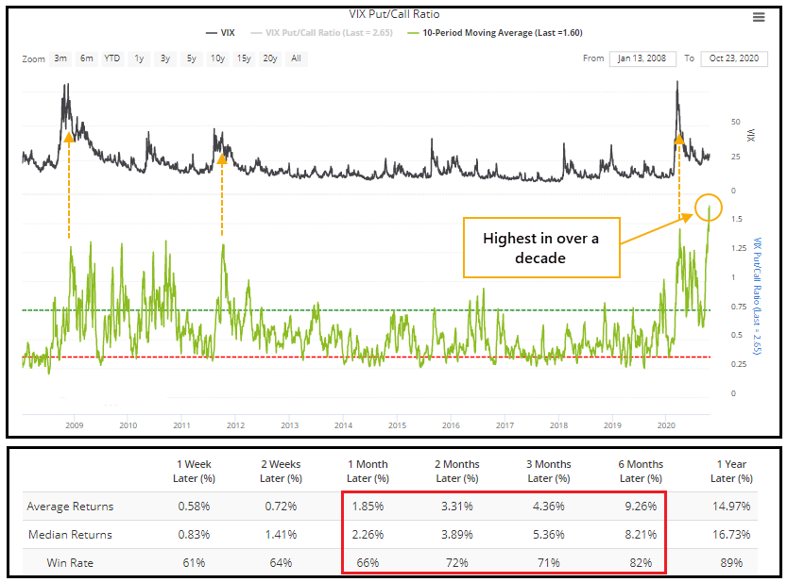Click the 1 Week Later (%) column header
This screenshot has width=787, height=582.
click(x=194, y=472)
